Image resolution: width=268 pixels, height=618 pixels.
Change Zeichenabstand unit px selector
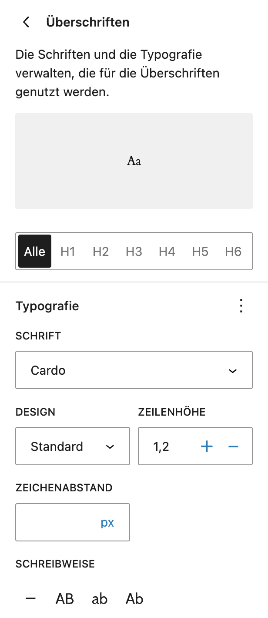(107, 523)
